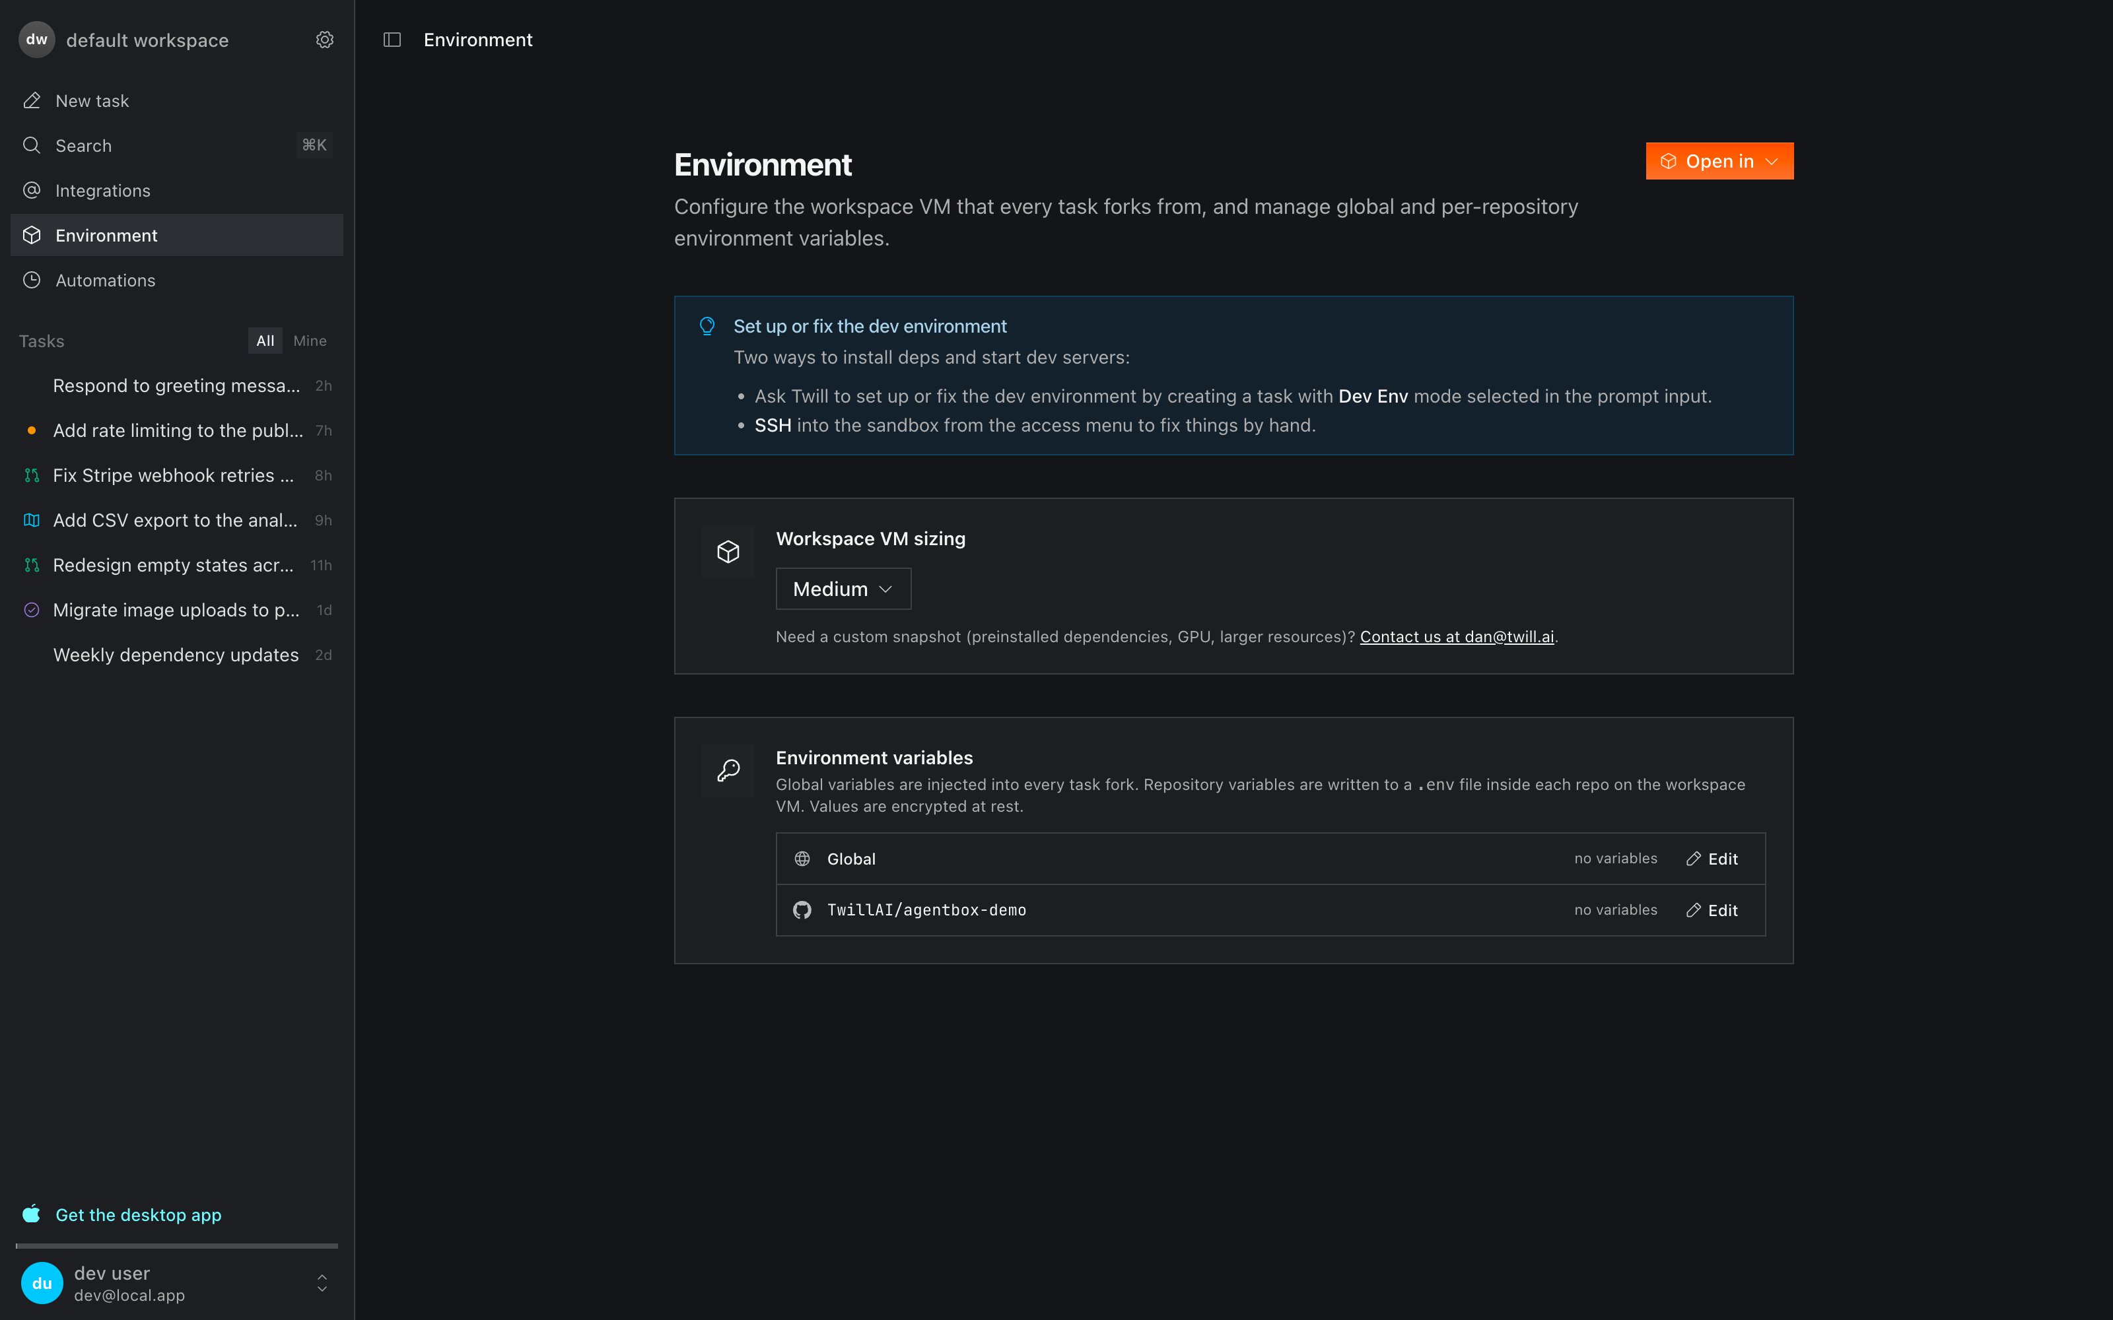Expand the Open in dropdown

(1719, 162)
